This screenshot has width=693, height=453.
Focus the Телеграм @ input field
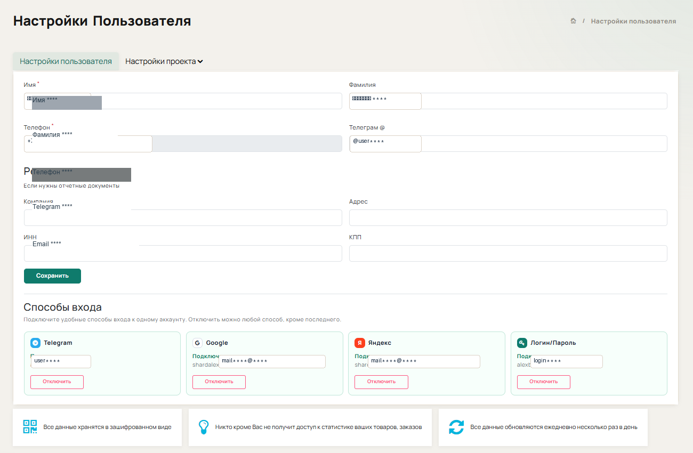coord(508,143)
